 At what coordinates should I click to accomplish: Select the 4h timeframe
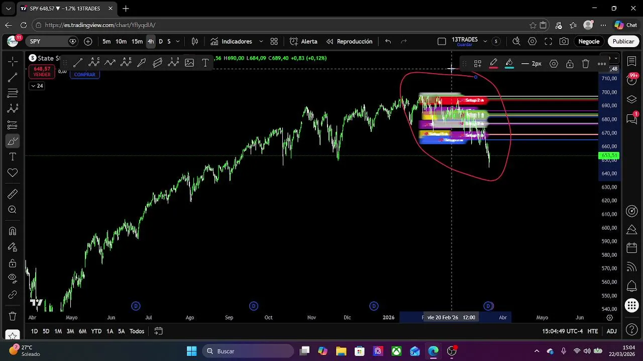151,42
